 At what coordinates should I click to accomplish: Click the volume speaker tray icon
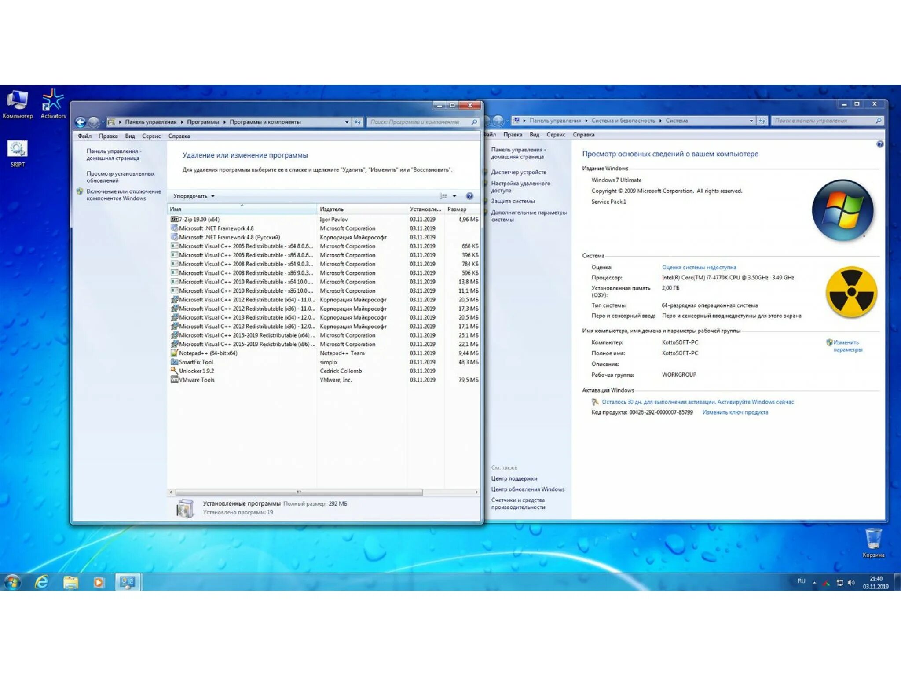[x=851, y=582]
